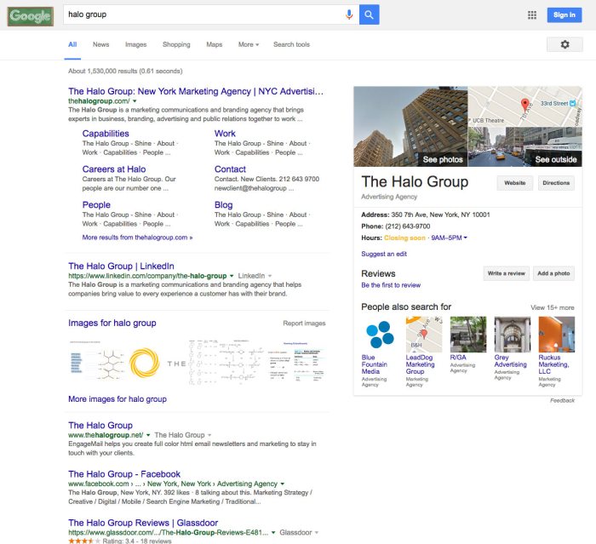Screen dimensions: 596x544
Task: Click the Google logo
Action: (x=31, y=15)
